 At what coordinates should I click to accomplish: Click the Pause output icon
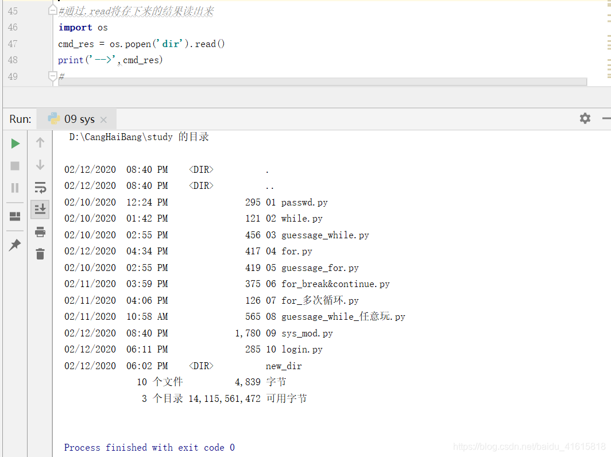(x=15, y=188)
